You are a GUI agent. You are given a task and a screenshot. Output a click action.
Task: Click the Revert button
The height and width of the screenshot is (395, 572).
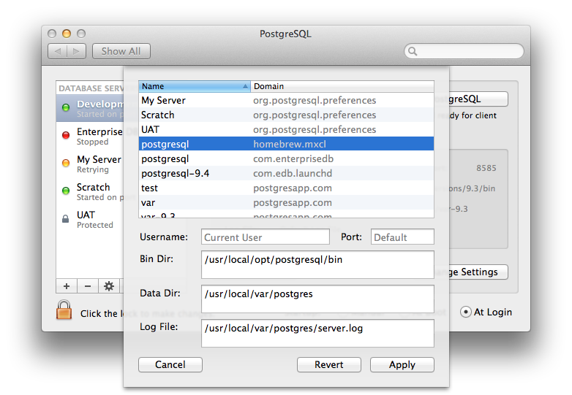tap(329, 364)
